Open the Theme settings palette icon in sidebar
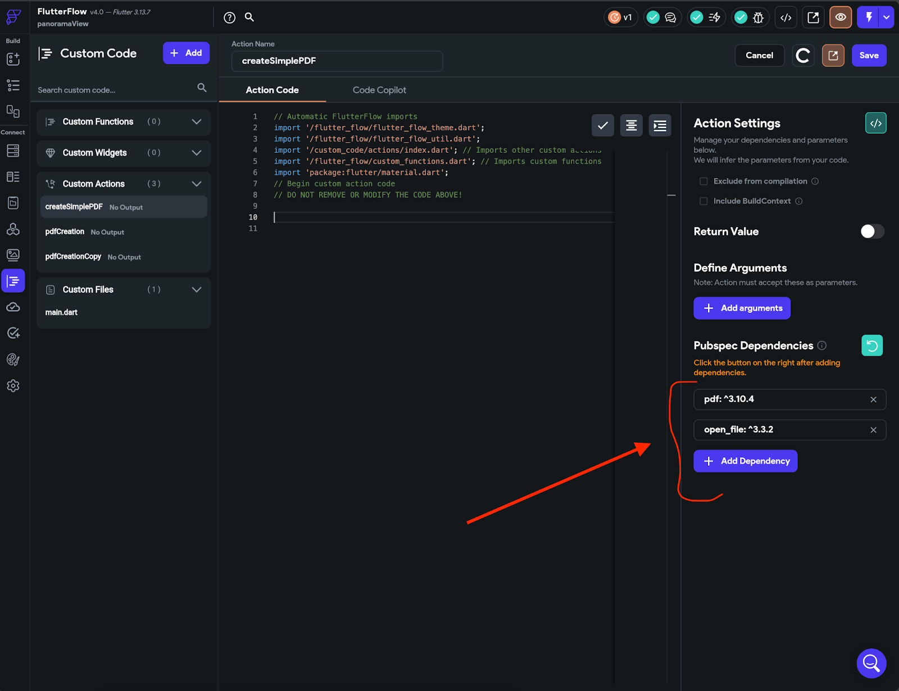 (13, 360)
